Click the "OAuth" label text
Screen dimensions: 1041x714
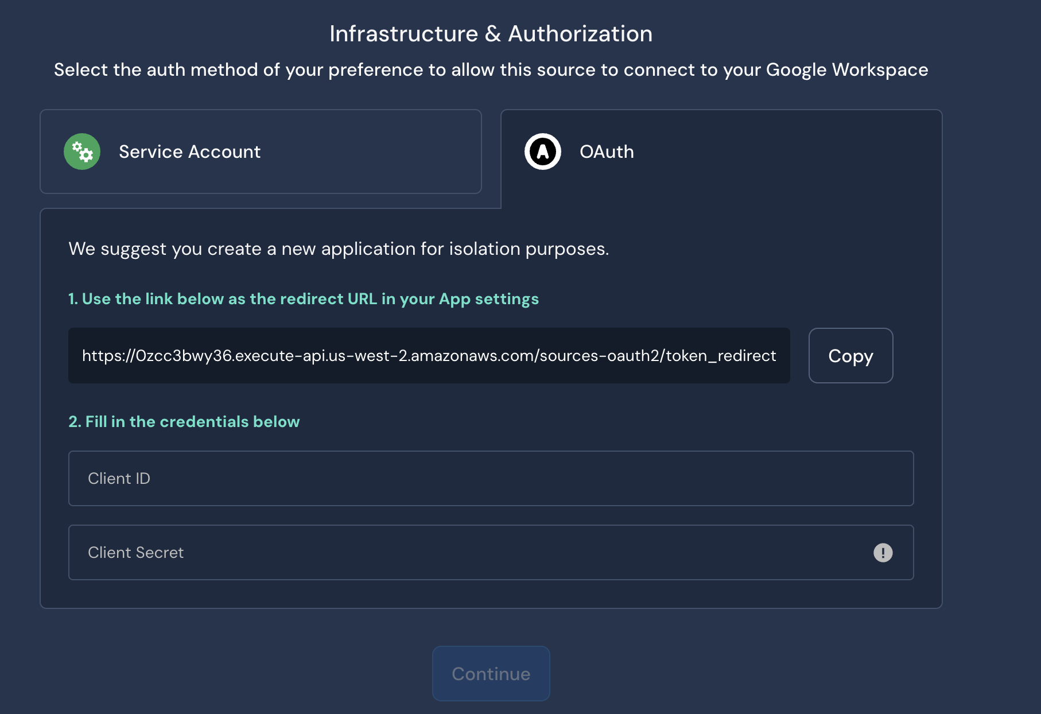click(607, 152)
